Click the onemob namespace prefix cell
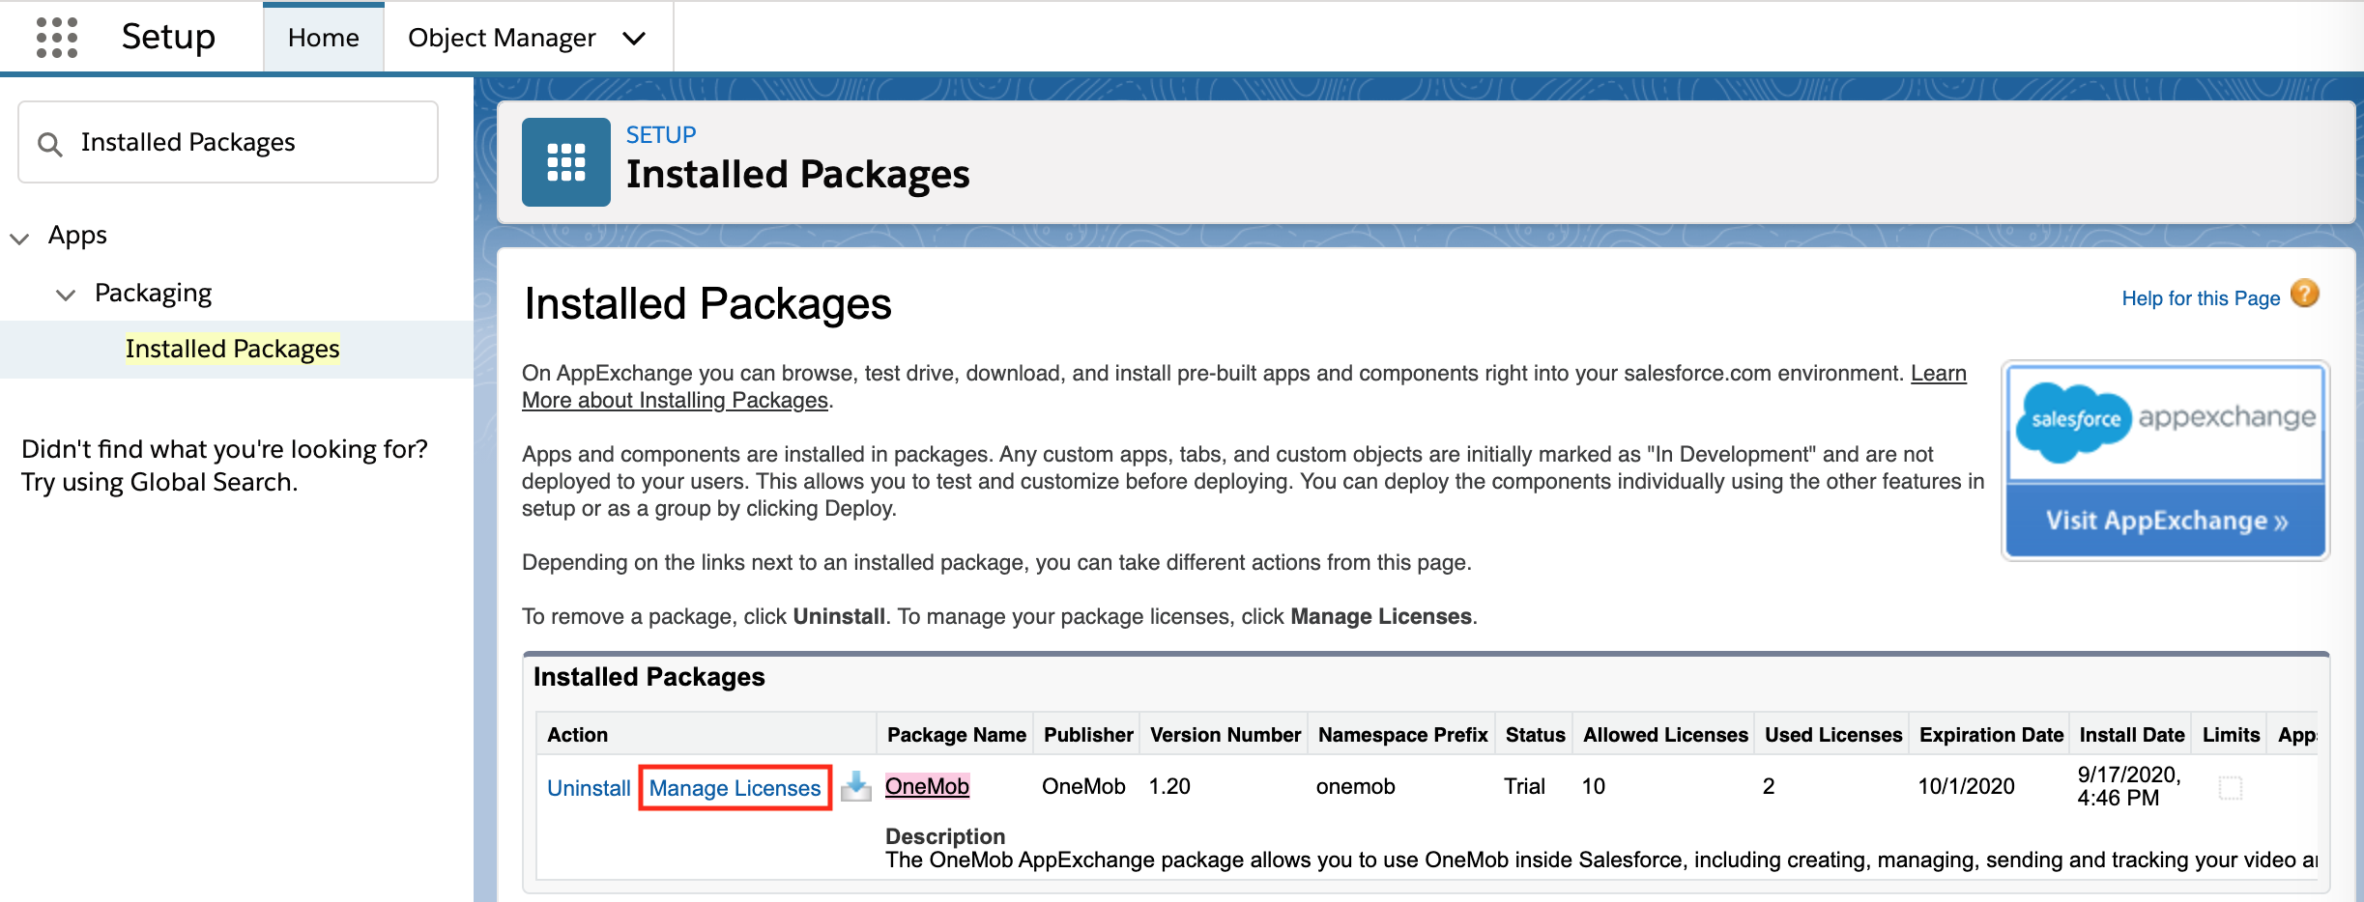This screenshot has height=902, width=2364. 1355,786
